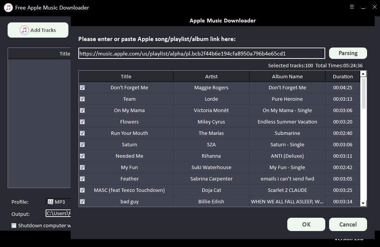Click the Sabrina Carpenter artist cell
Image resolution: width=380 pixels, height=247 pixels.
[211, 179]
